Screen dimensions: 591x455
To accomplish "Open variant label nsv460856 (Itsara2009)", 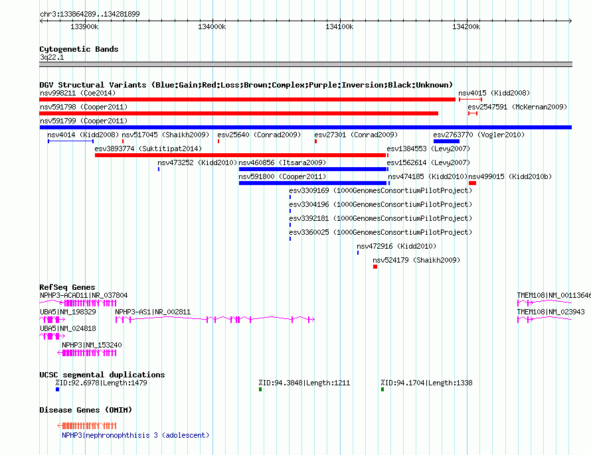I will click(x=282, y=162).
